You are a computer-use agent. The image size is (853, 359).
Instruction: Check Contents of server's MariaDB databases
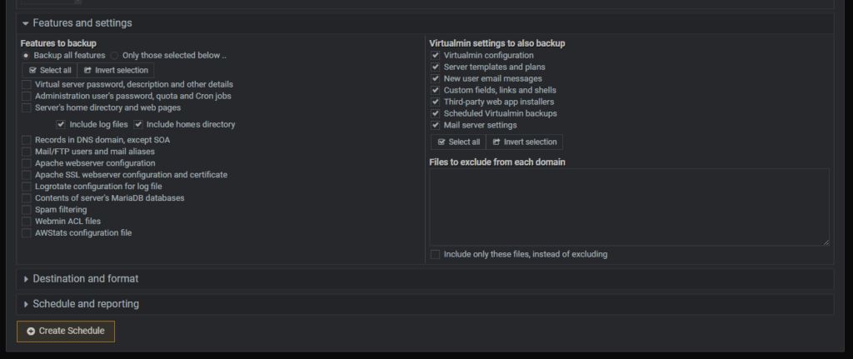pos(27,198)
